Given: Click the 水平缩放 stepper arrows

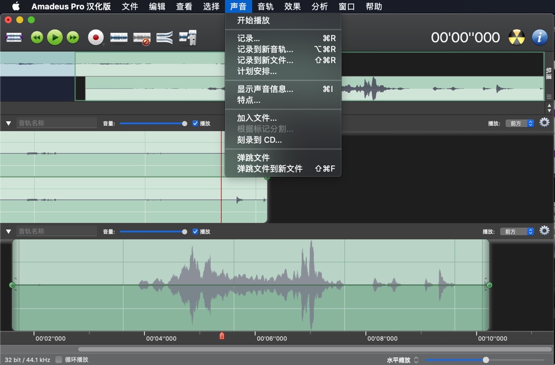Looking at the screenshot, I should (x=417, y=360).
